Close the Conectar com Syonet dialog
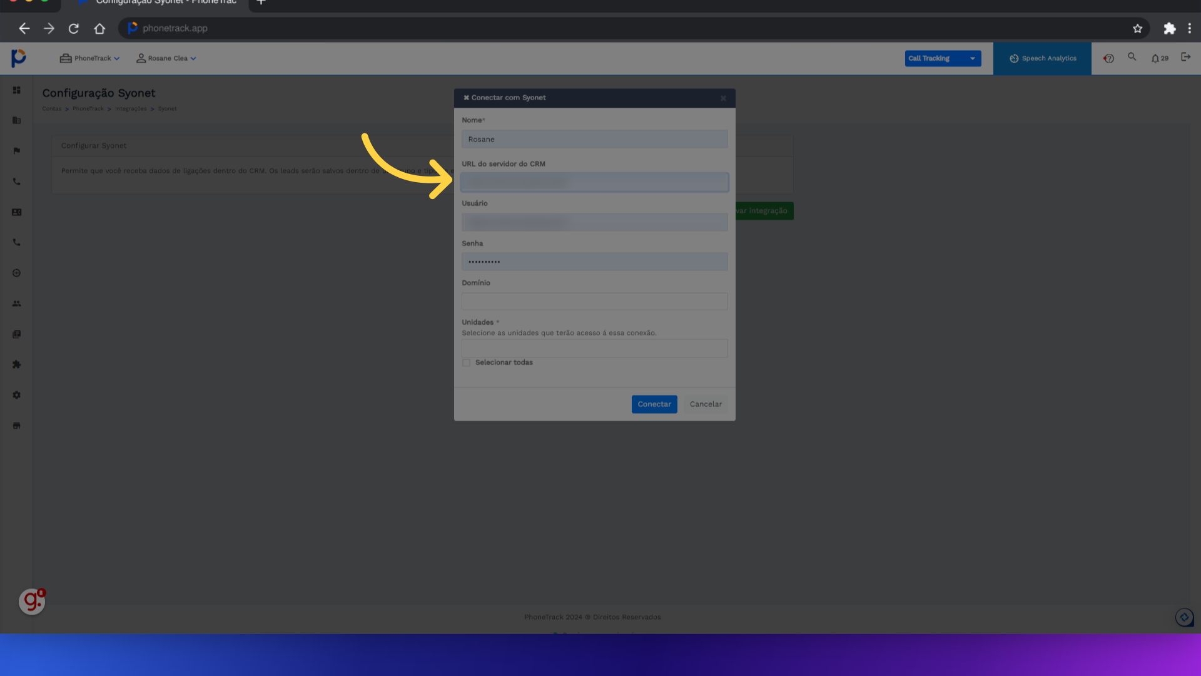 (723, 98)
